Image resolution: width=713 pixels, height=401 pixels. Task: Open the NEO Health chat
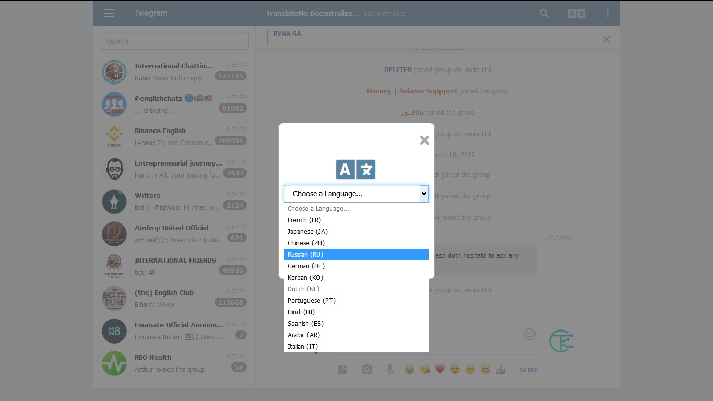pos(174,363)
